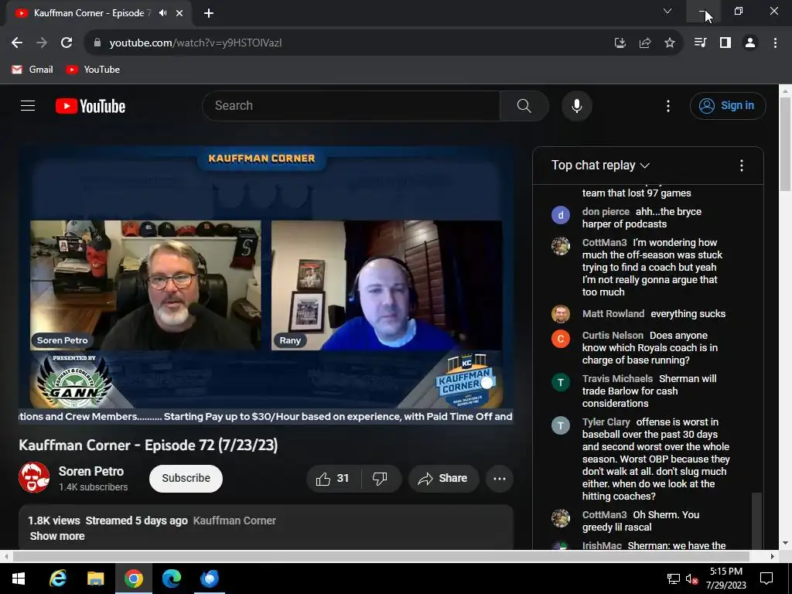Click the video player area

(266, 285)
